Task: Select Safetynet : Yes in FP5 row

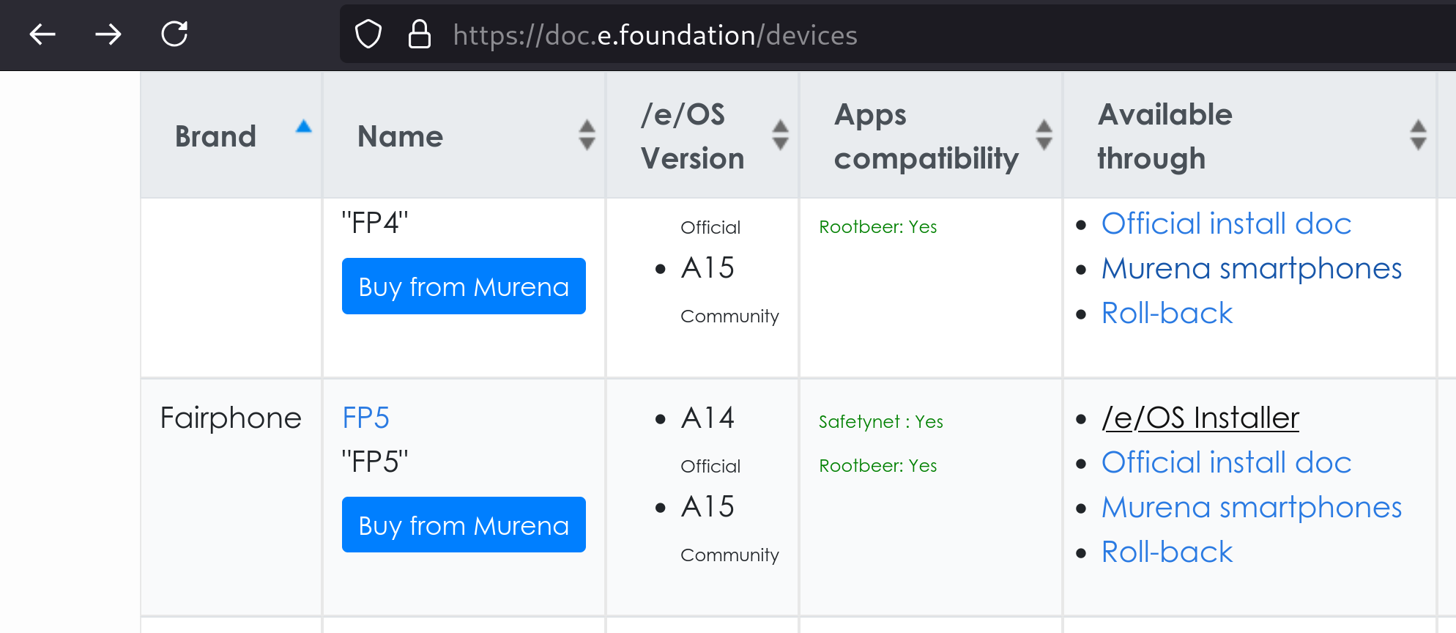Action: tap(881, 421)
